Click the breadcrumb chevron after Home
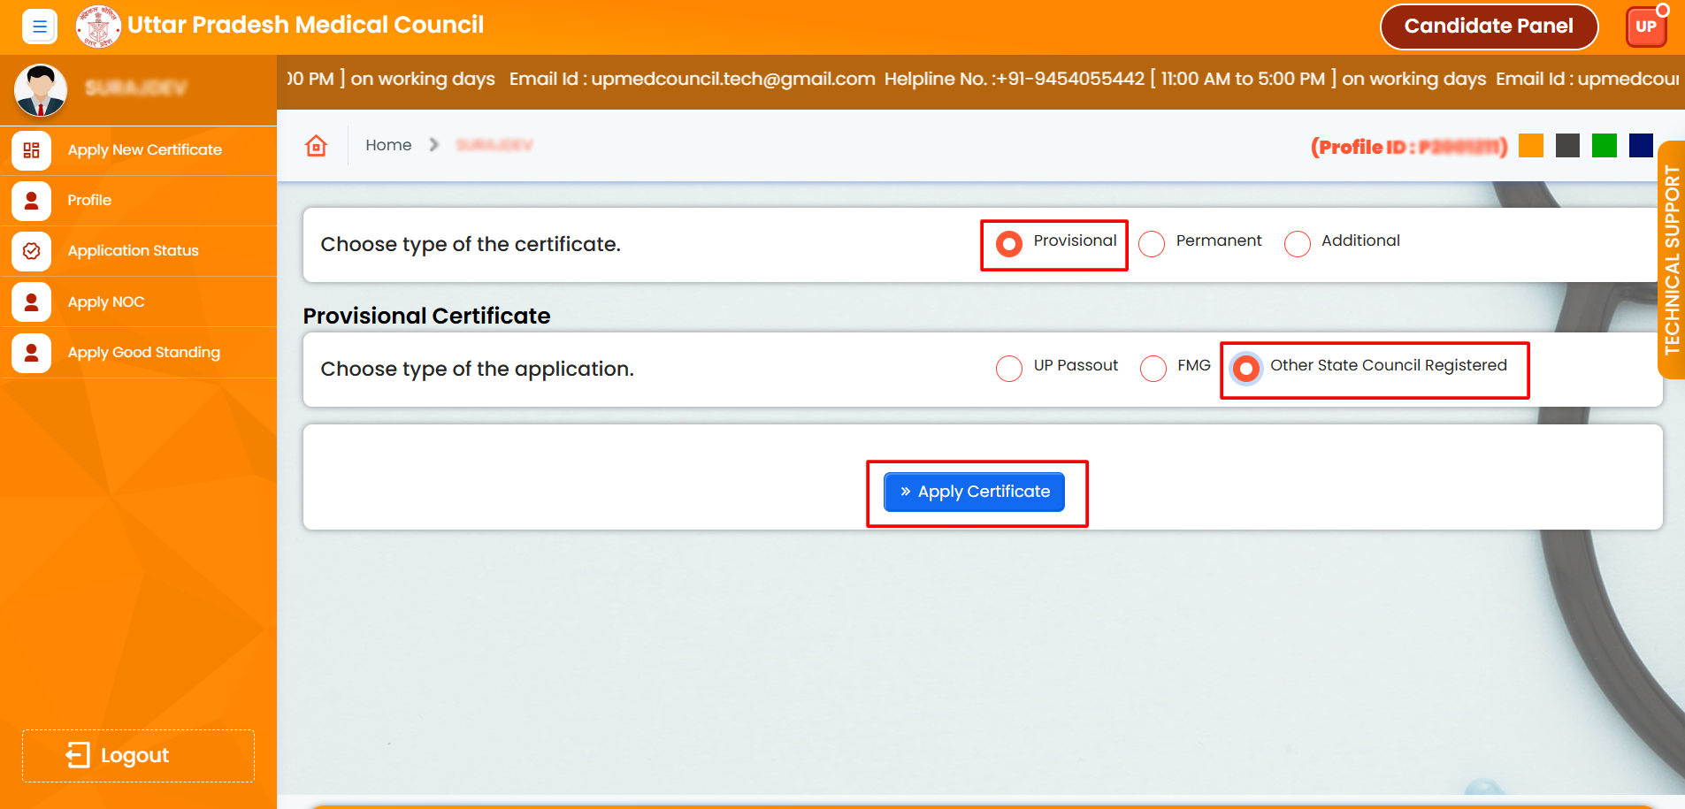The height and width of the screenshot is (809, 1685). (x=433, y=145)
